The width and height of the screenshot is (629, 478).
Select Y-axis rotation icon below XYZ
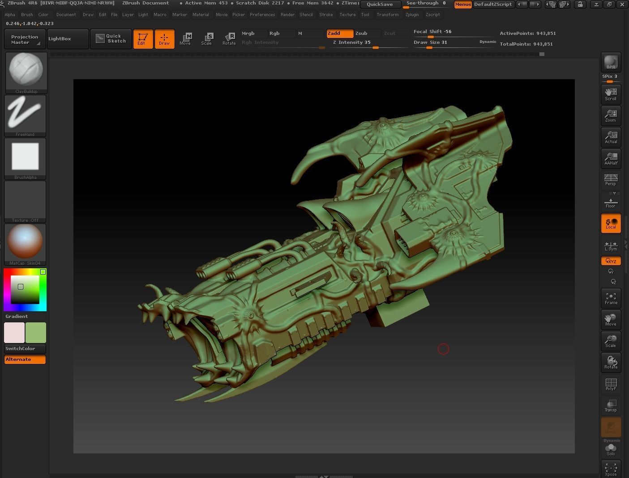(611, 271)
